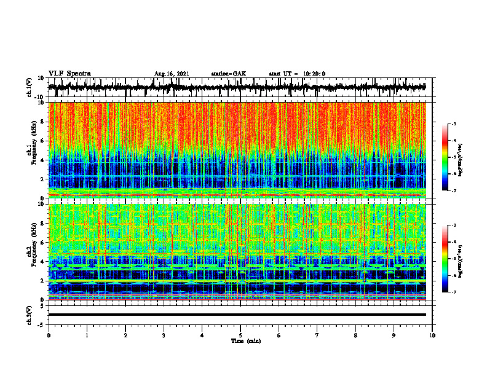Click the "-3" label on the ch.1 color bar
Image resolution: width=487 pixels, height=376 pixels.
coord(454,123)
